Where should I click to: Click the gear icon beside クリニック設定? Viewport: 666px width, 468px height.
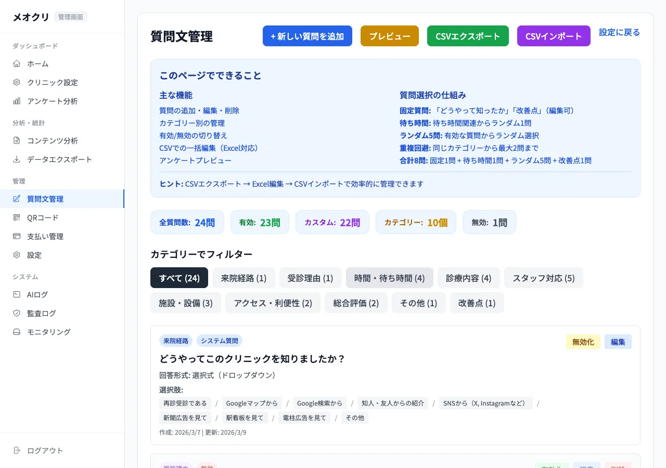17,82
